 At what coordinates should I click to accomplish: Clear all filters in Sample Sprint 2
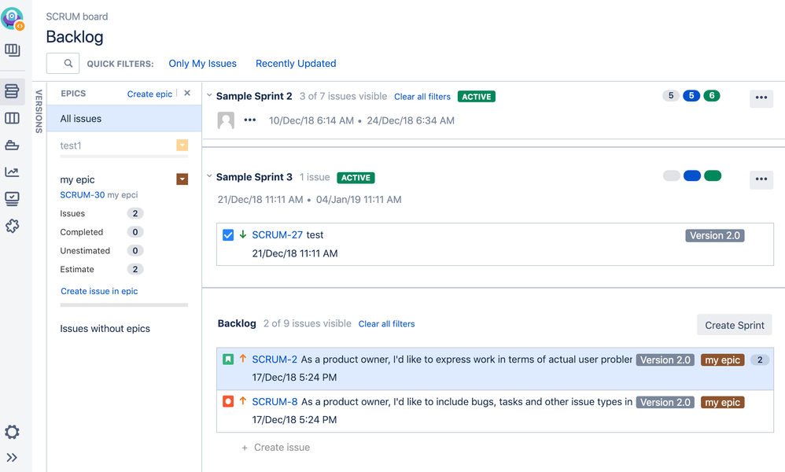(422, 97)
